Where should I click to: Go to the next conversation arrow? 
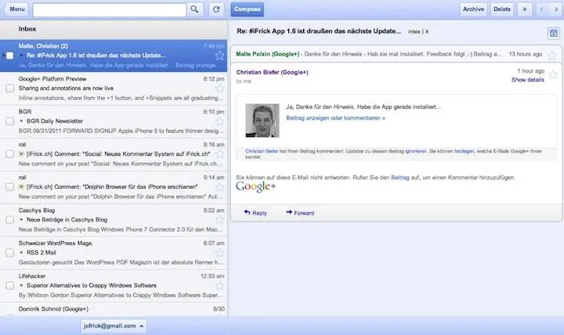point(556,9)
